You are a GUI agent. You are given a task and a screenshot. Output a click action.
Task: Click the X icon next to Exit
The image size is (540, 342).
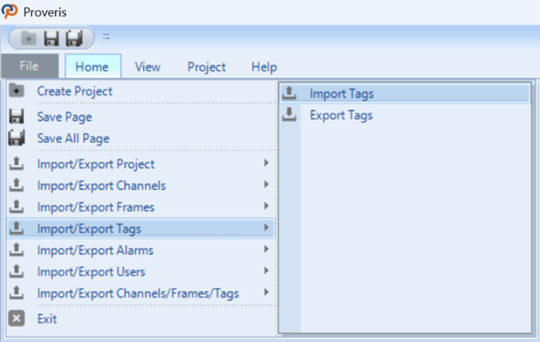17,318
